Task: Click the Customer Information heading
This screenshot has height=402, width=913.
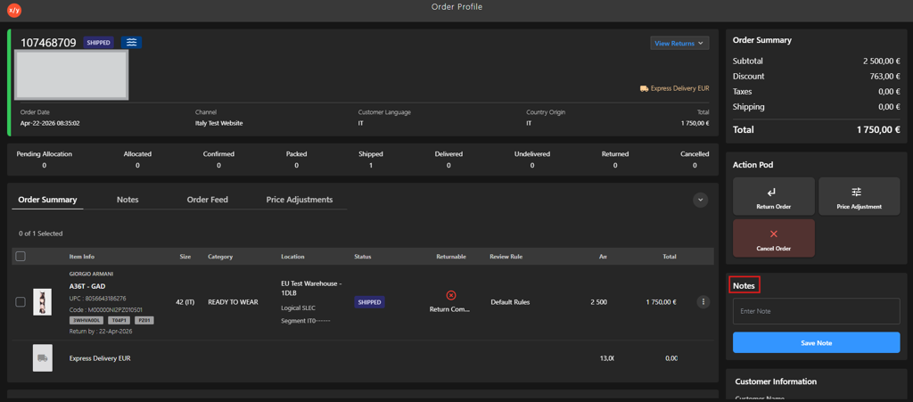Action: [x=776, y=381]
